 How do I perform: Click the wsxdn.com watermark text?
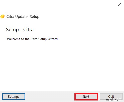pos(113,99)
